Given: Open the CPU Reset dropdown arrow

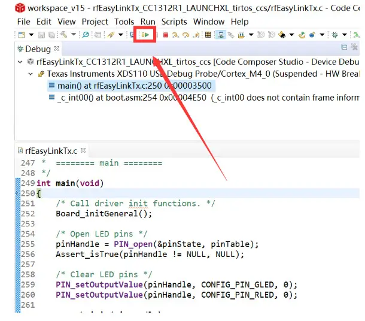Looking at the screenshot, I should click(291, 35).
